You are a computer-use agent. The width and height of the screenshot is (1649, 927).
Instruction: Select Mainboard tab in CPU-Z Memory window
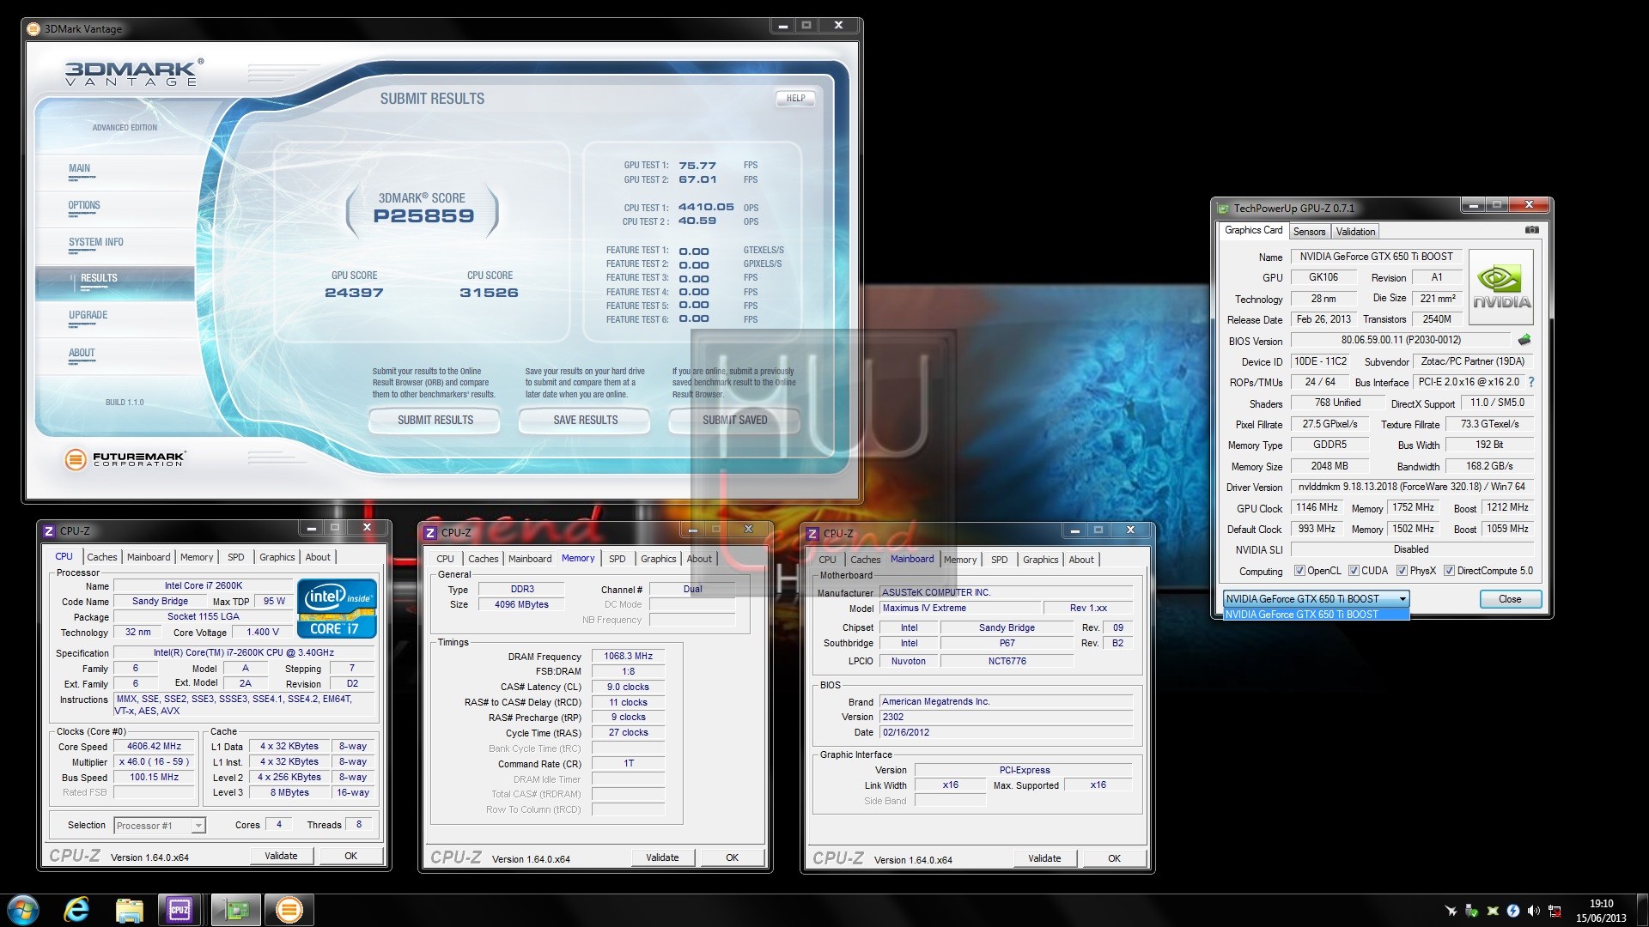tap(530, 559)
